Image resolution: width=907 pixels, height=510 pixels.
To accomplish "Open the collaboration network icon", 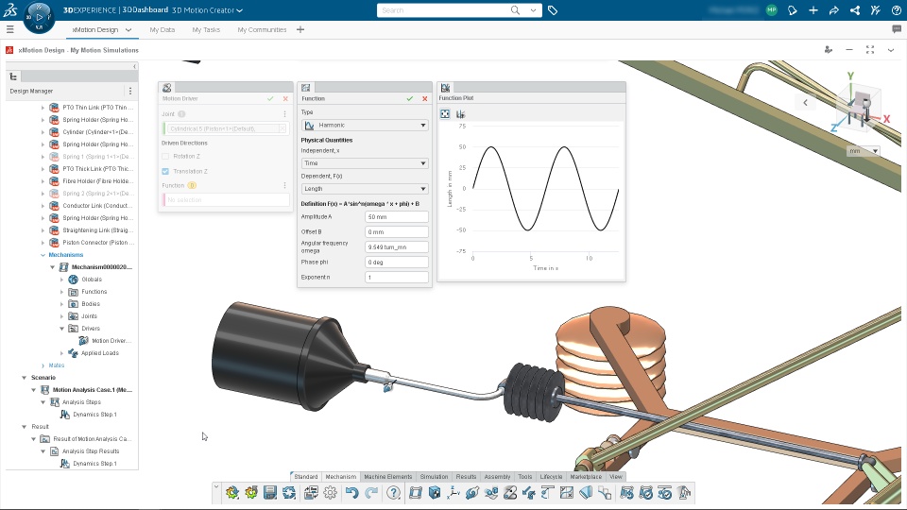I will tap(855, 10).
